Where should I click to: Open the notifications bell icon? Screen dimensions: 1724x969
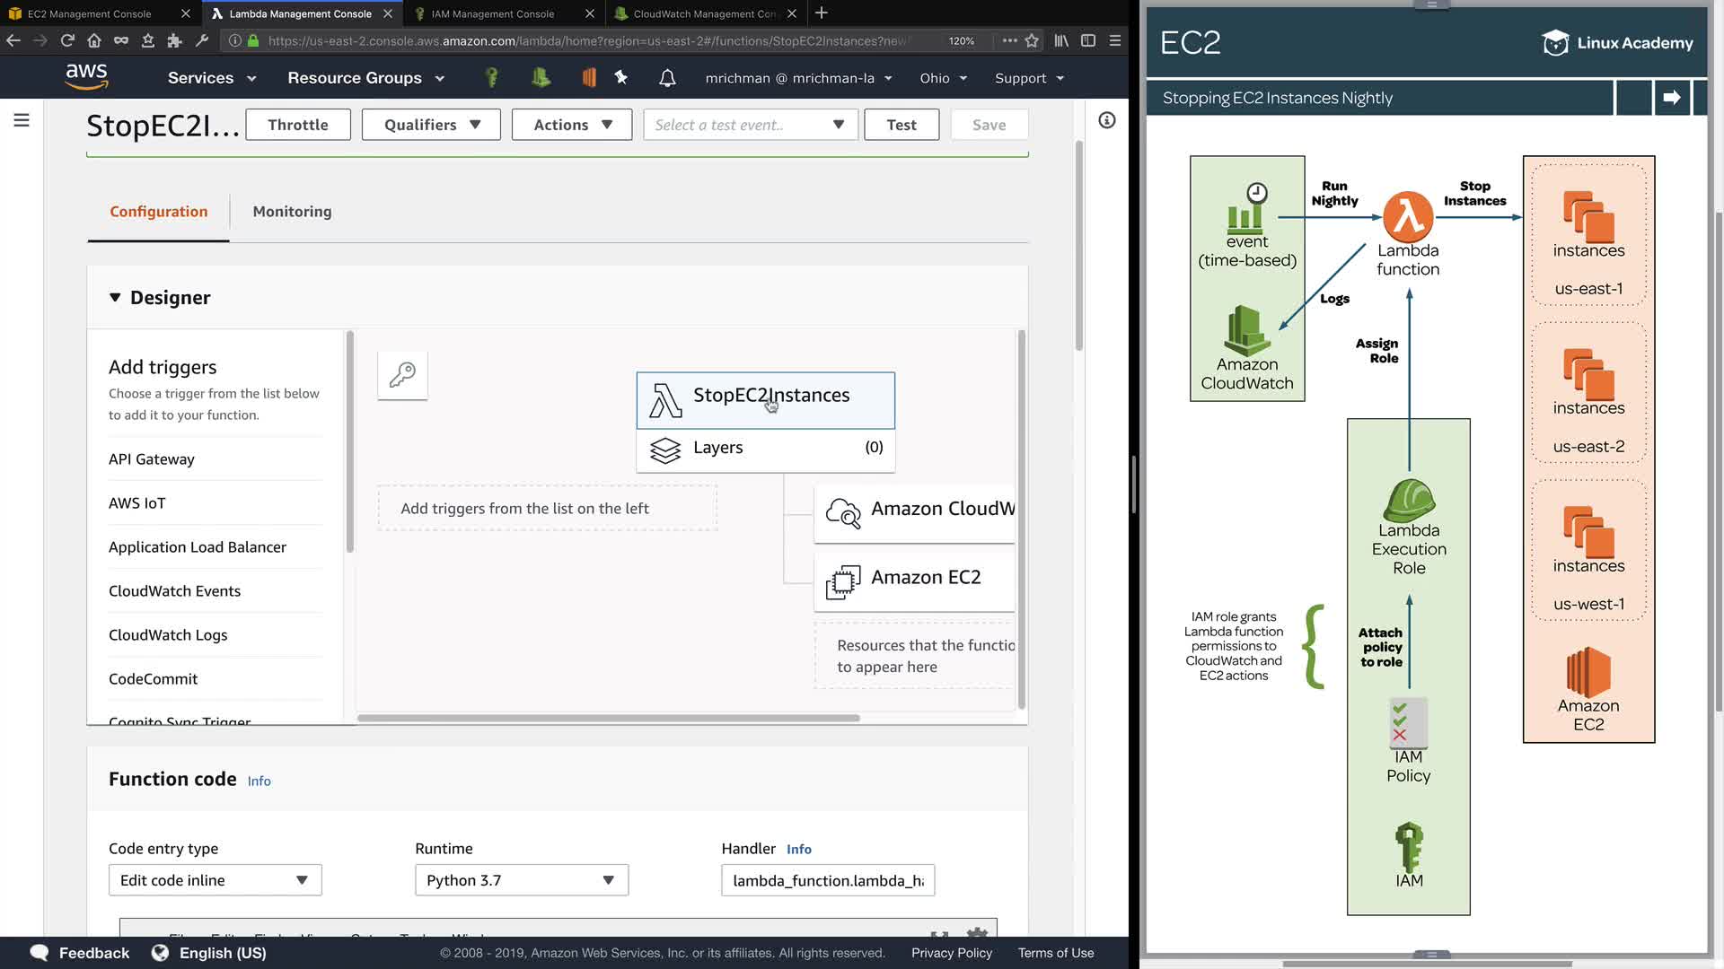[x=667, y=78]
